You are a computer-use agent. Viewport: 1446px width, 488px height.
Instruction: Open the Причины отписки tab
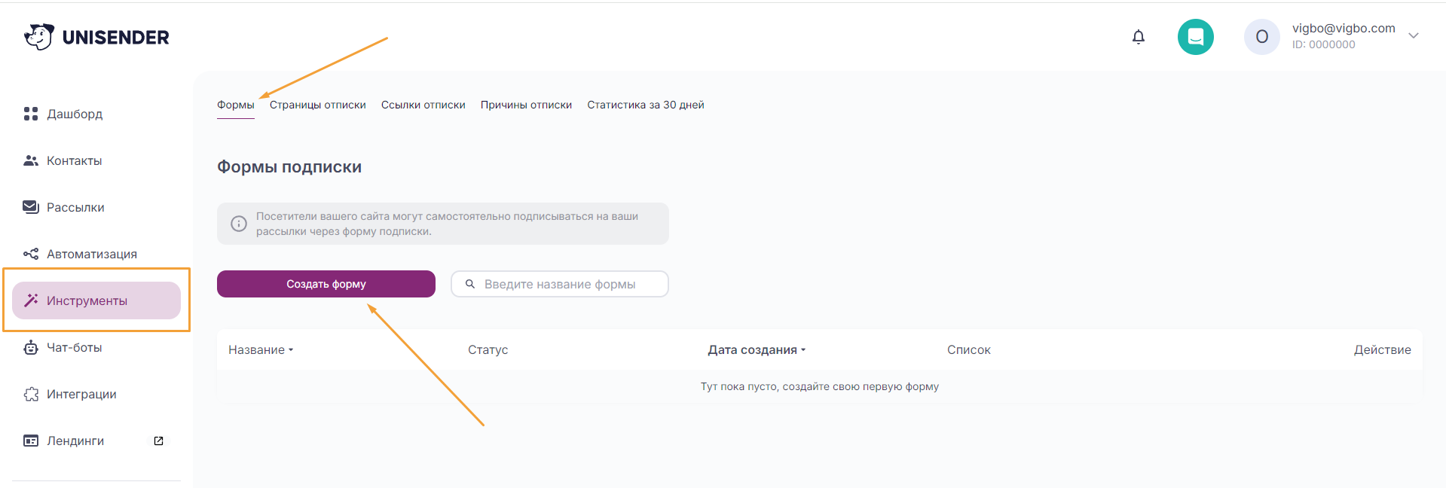tap(526, 105)
